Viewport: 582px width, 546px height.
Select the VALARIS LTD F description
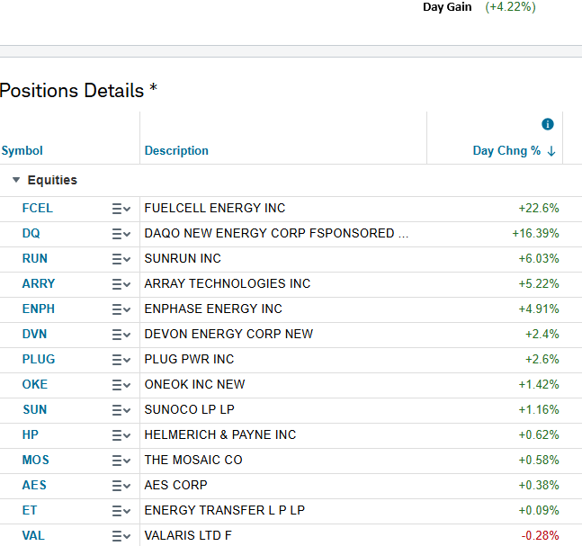188,535
